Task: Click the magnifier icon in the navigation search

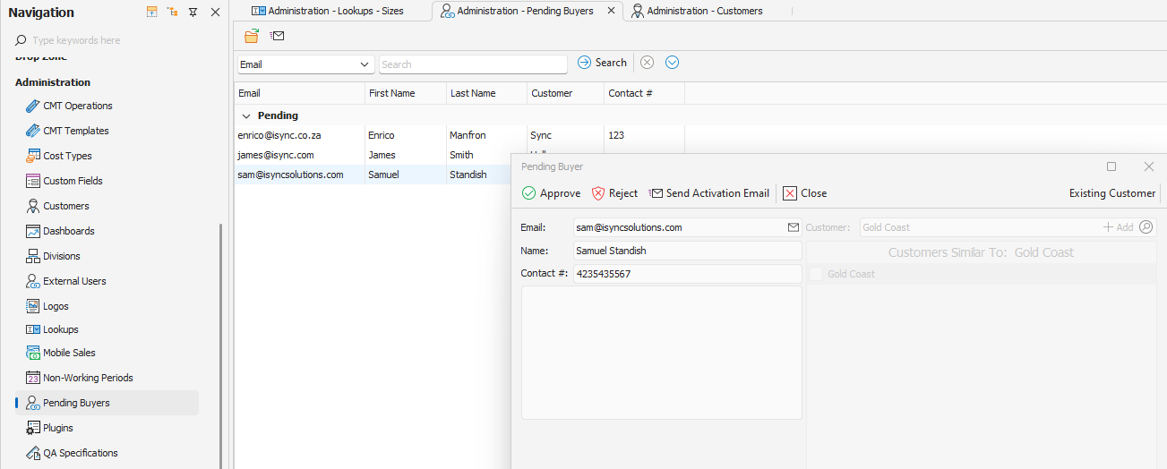Action: [21, 40]
